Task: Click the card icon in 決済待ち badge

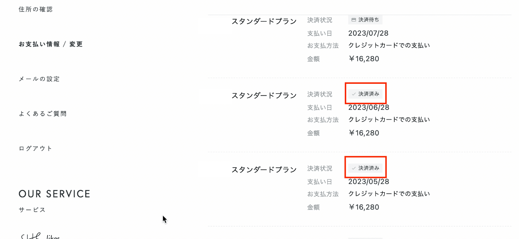Action: click(x=354, y=20)
